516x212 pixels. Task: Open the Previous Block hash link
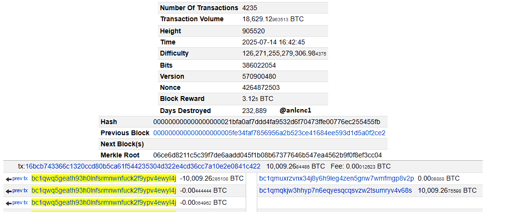tap(269, 133)
